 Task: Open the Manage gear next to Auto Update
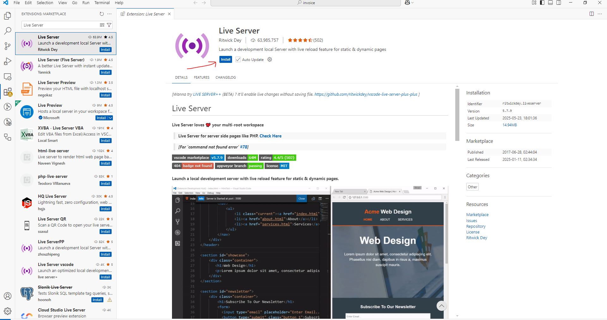(x=270, y=59)
